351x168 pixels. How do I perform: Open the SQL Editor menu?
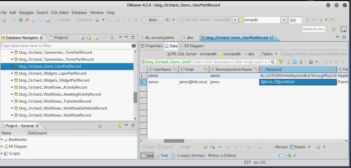pyautogui.click(x=60, y=12)
